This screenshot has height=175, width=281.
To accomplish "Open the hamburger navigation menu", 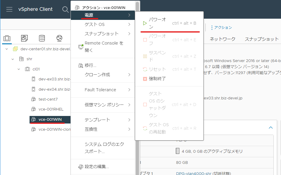I will click(x=9, y=9).
